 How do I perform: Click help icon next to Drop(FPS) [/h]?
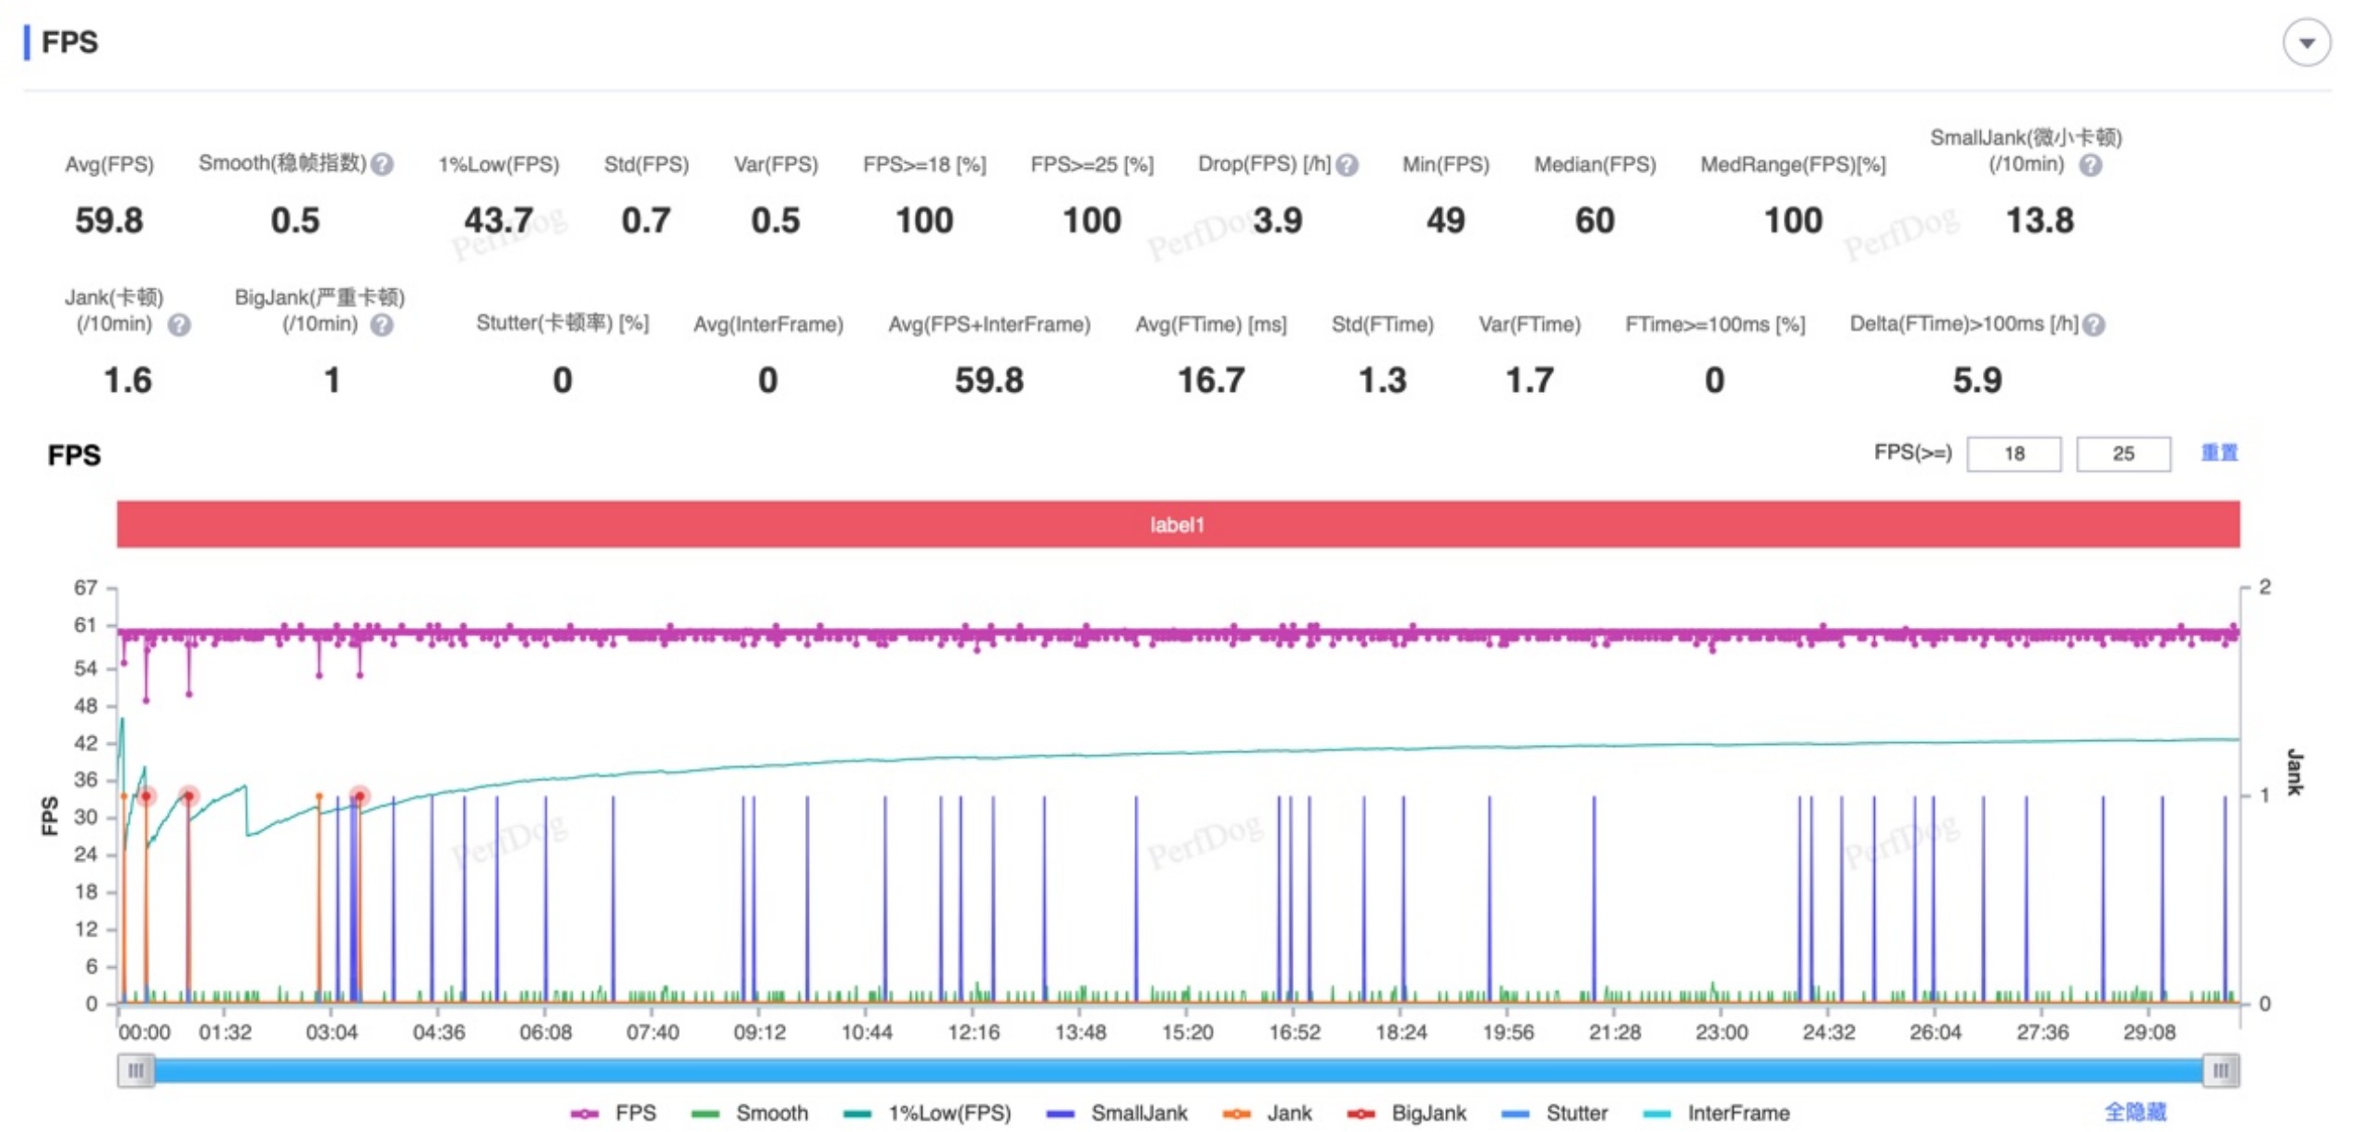click(1347, 165)
